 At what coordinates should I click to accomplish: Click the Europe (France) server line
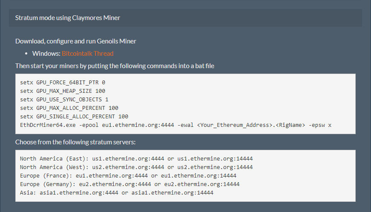pyautogui.click(x=128, y=176)
